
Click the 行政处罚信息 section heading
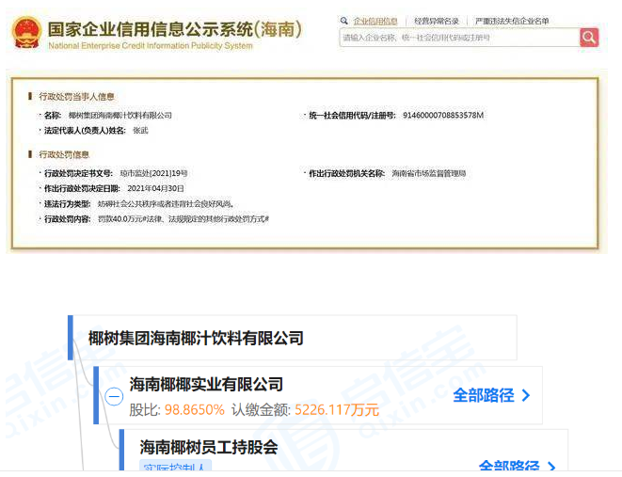(64, 154)
